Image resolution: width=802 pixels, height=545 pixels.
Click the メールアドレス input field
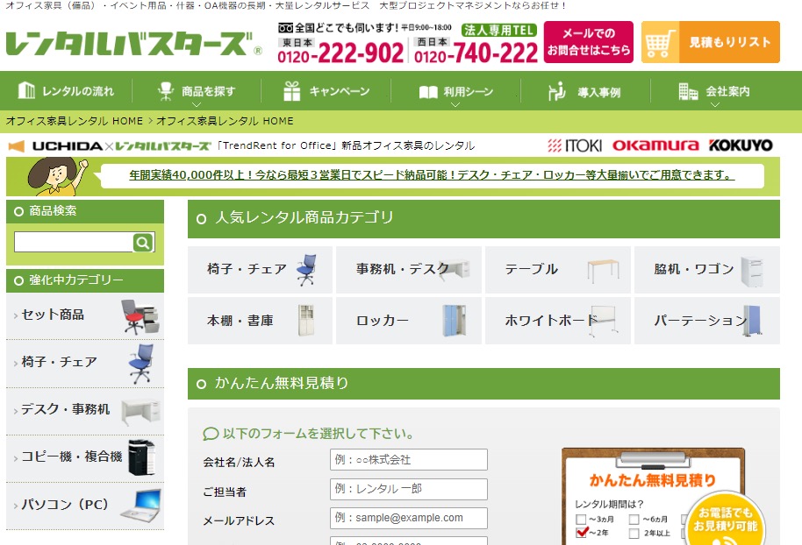coord(409,518)
